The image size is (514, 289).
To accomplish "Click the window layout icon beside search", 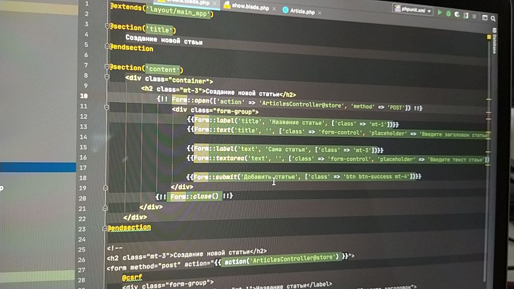I will [x=485, y=18].
